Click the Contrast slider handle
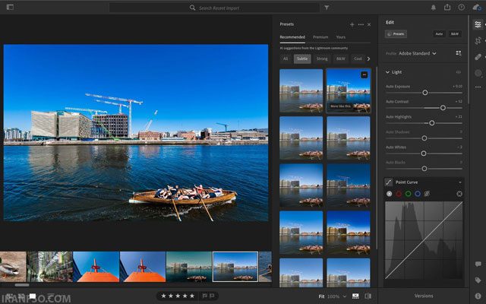 click(443, 108)
